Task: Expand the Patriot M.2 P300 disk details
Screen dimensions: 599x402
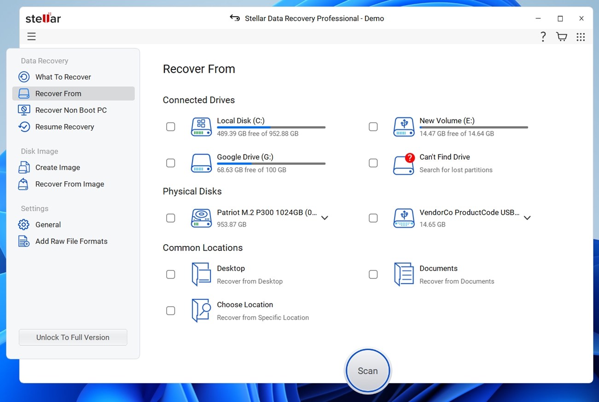Action: 325,218
